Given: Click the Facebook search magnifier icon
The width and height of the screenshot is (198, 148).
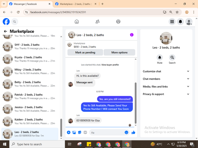Looking at the screenshot, I should (x=15, y=22).
